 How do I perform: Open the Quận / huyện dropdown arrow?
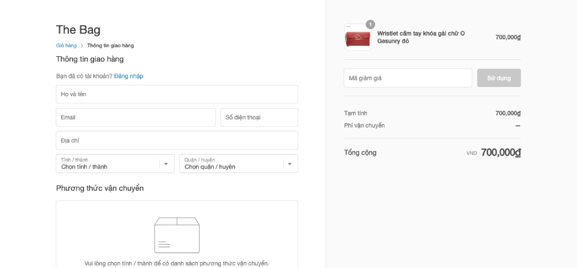click(290, 164)
